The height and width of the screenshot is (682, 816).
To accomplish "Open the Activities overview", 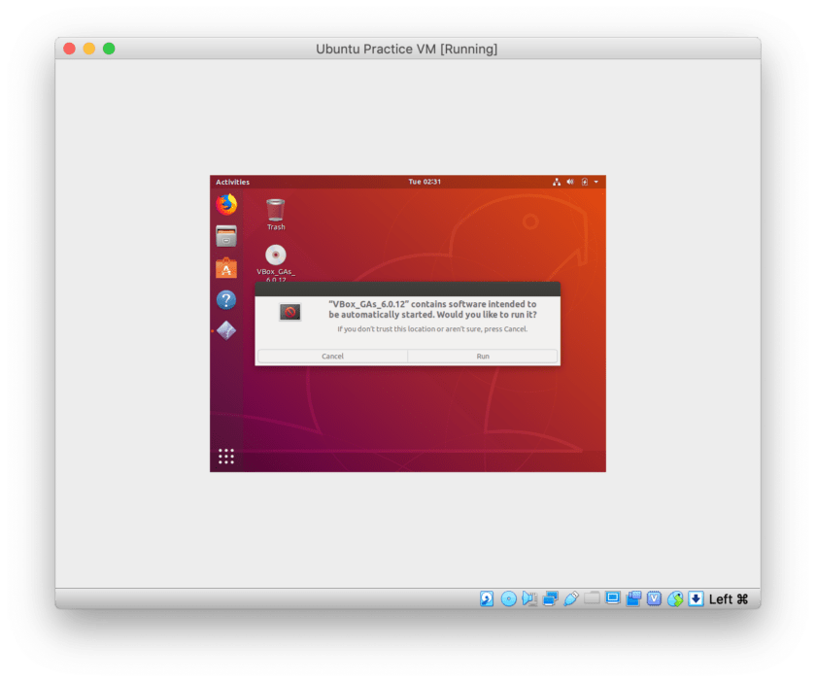I will (232, 182).
